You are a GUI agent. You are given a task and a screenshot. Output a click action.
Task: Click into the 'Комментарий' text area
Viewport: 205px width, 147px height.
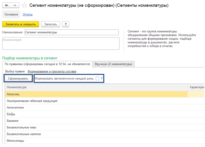pyautogui.click(x=61, y=43)
